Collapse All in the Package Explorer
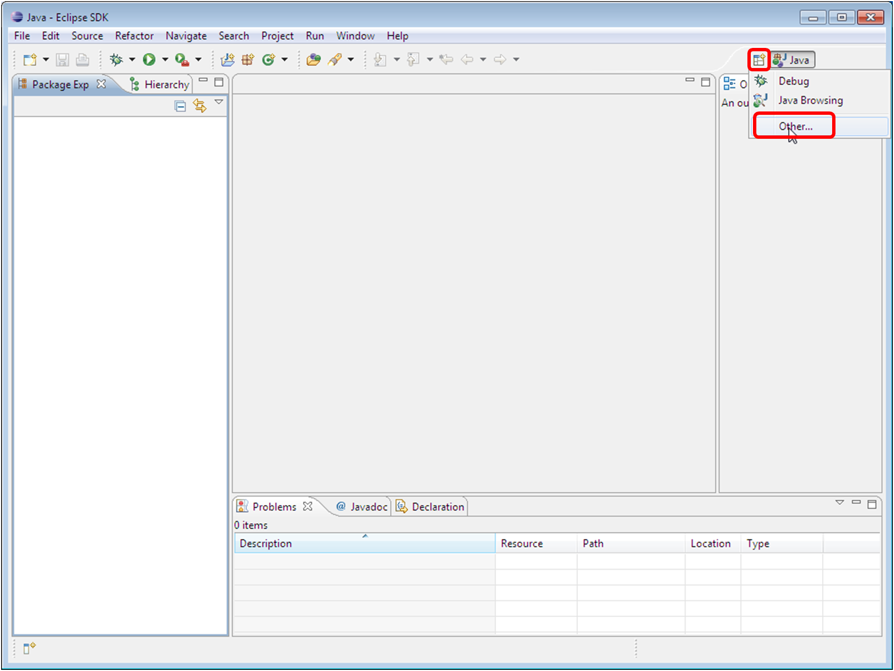This screenshot has width=894, height=671. point(179,106)
